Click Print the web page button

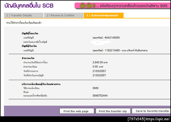(77, 111)
